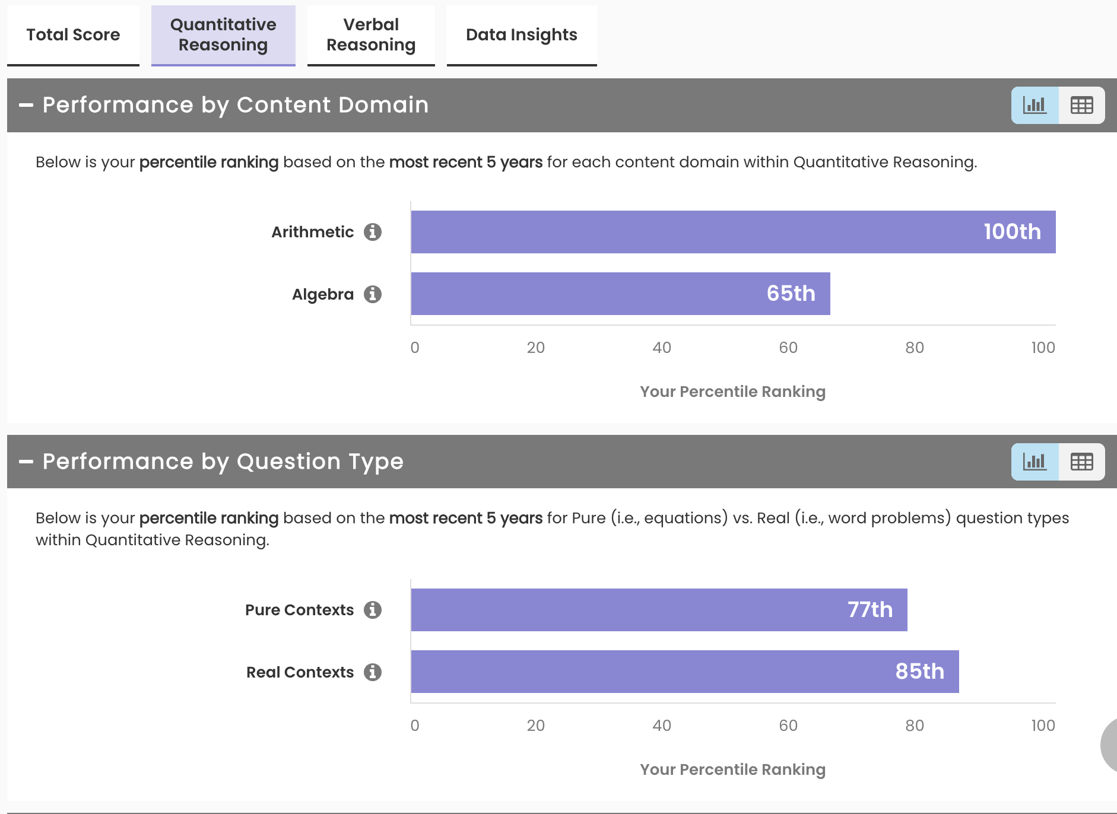
Task: Switch Content Domain section to chart view
Action: [1035, 106]
